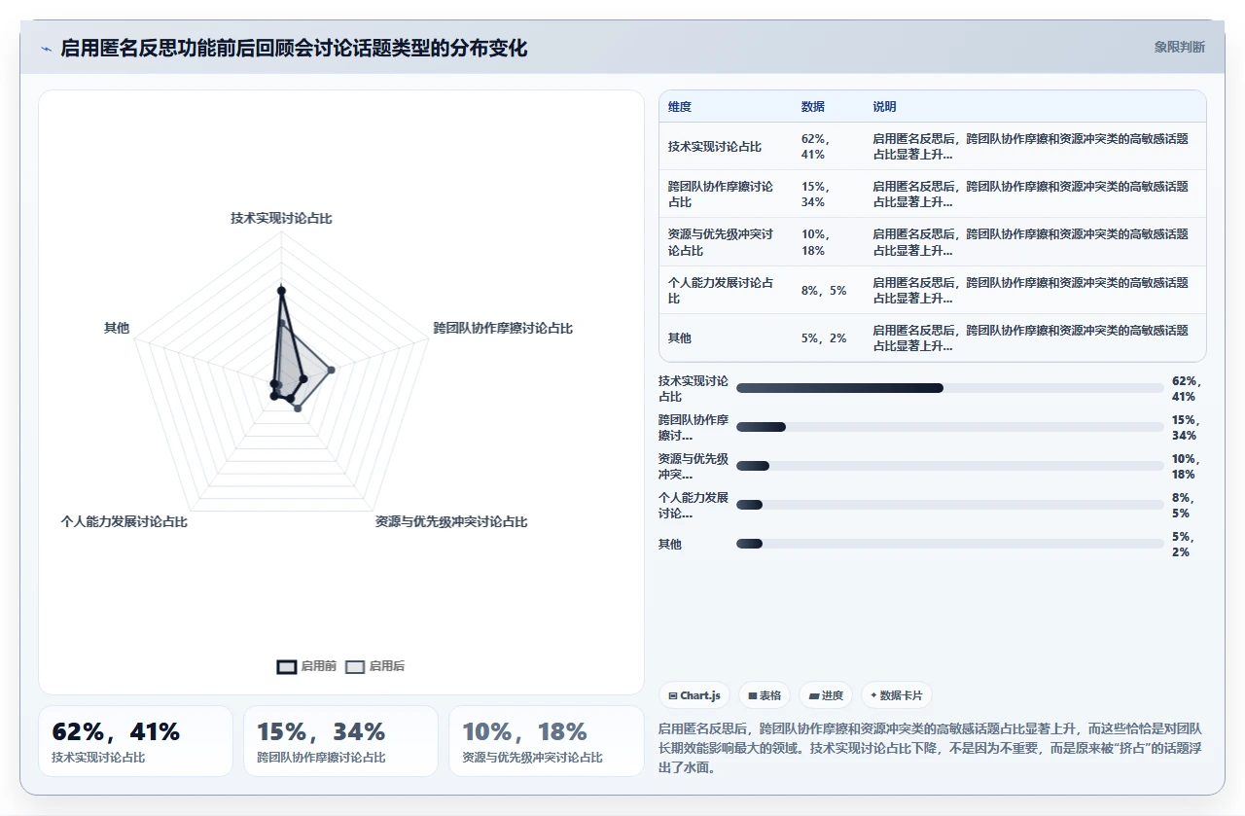Image resolution: width=1245 pixels, height=816 pixels.
Task: Open the 62%, 41% stat card
Action: [135, 741]
